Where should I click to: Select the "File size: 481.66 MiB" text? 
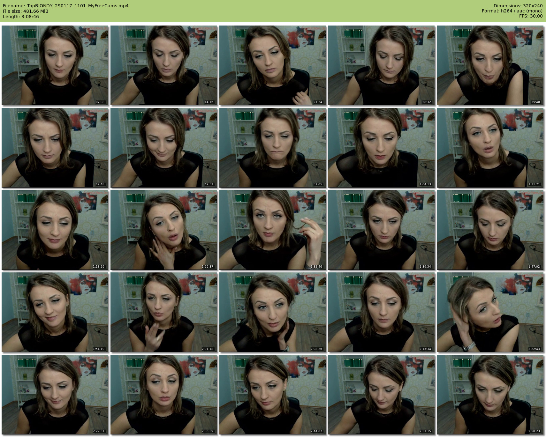[26, 11]
